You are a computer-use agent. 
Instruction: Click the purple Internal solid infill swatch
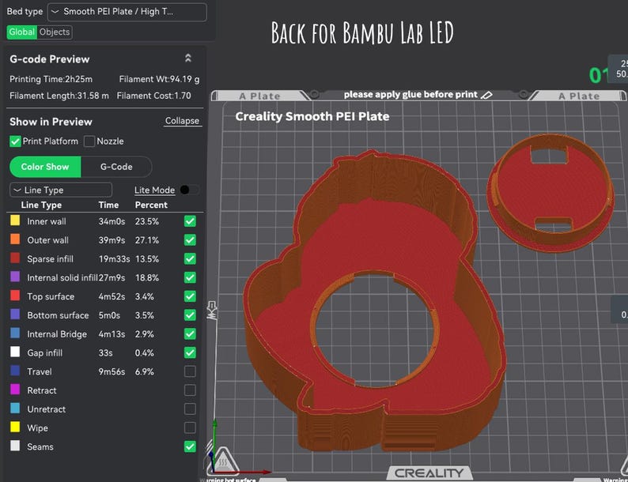coord(15,277)
